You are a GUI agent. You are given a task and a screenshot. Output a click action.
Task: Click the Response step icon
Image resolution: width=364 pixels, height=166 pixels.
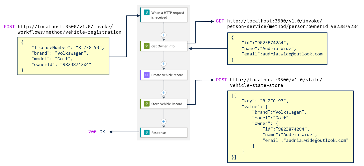point(146,133)
